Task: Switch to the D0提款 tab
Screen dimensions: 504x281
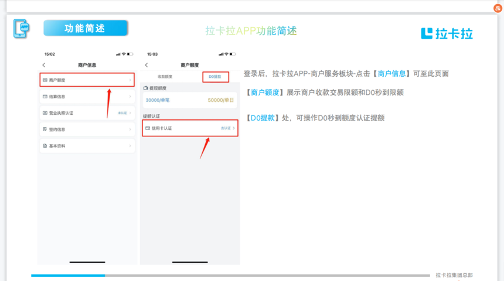Action: pyautogui.click(x=215, y=77)
